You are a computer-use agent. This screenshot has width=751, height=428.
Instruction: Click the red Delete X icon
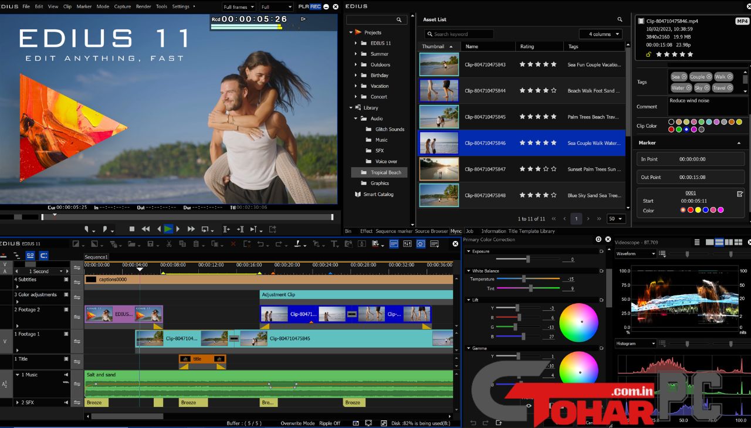234,244
